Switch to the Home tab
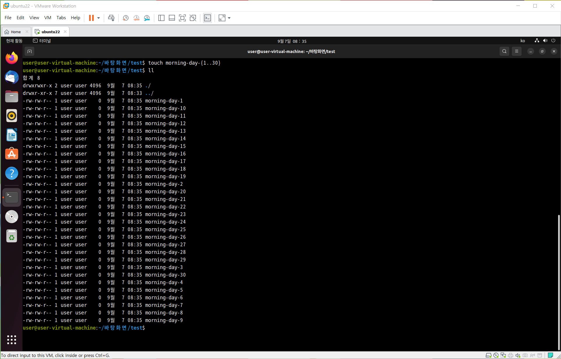The image size is (561, 359). pyautogui.click(x=16, y=32)
